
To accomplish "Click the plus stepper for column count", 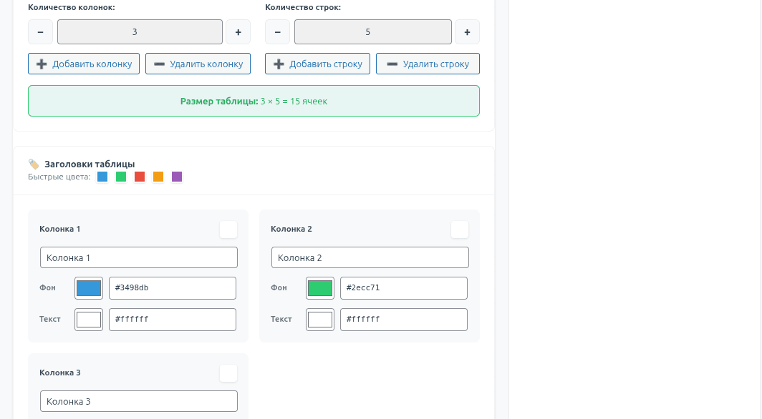I will point(238,32).
